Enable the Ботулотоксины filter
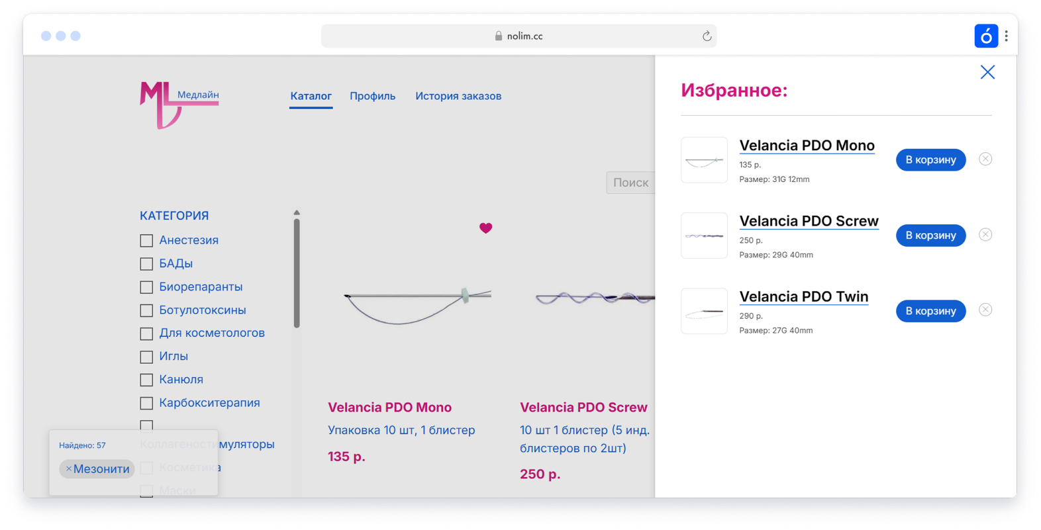1041x530 pixels. point(146,310)
